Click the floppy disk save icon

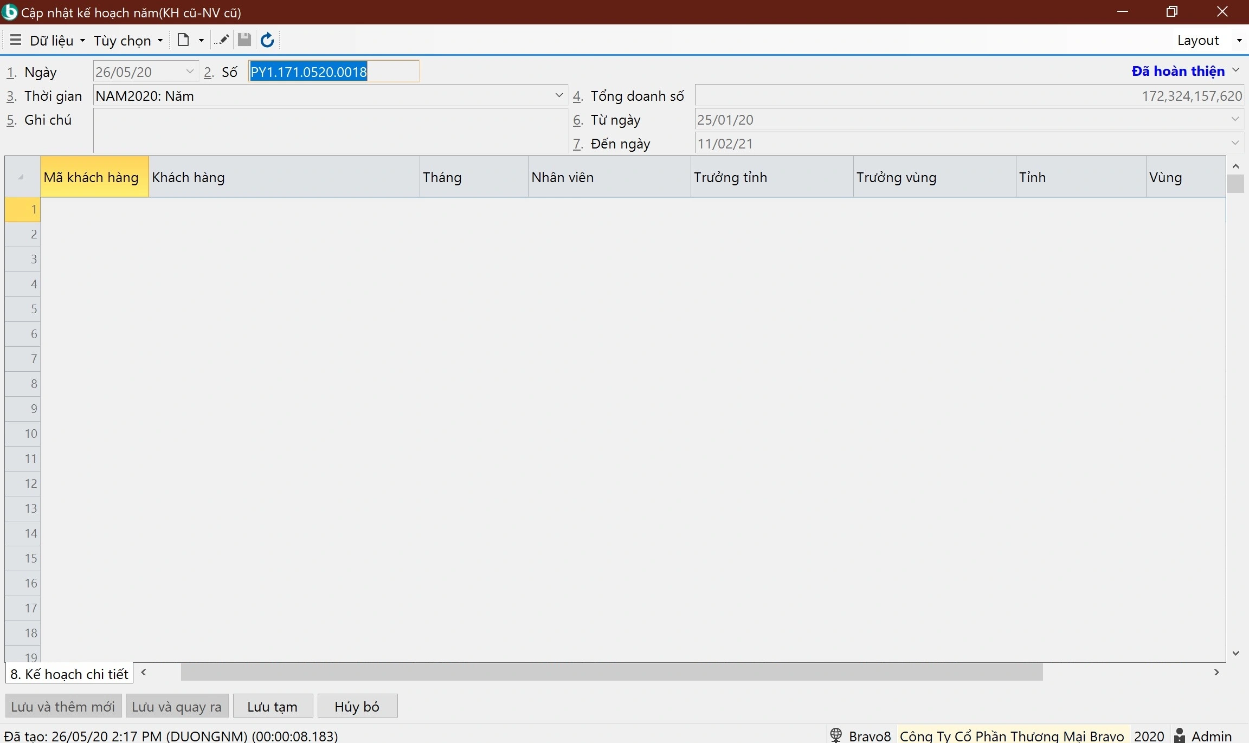244,40
